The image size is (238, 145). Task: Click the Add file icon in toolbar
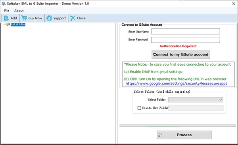(x=6, y=18)
